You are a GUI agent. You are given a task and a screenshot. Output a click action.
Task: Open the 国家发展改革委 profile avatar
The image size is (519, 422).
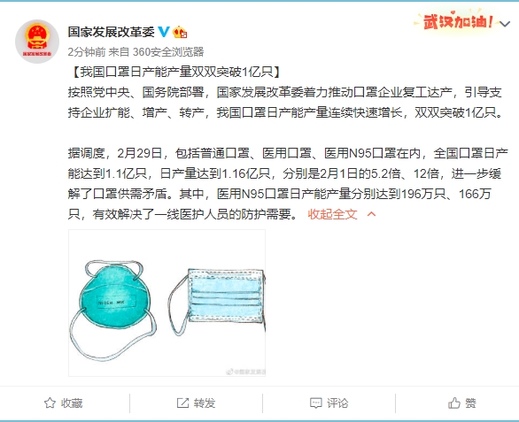pos(37,42)
